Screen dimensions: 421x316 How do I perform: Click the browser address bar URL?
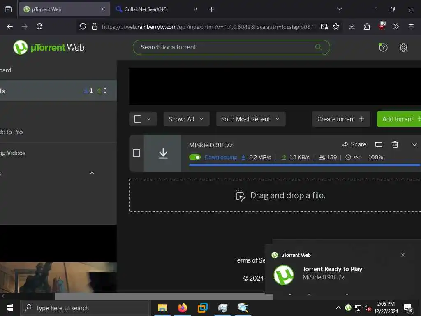(x=208, y=27)
